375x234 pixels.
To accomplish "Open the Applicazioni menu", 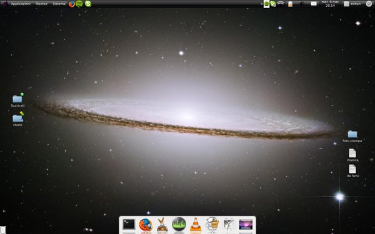I will [x=21, y=4].
